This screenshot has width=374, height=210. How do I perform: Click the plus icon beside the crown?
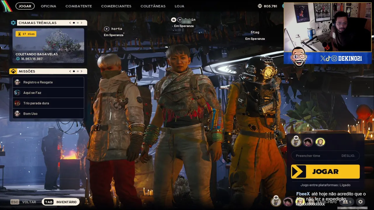pyautogui.click(x=180, y=20)
